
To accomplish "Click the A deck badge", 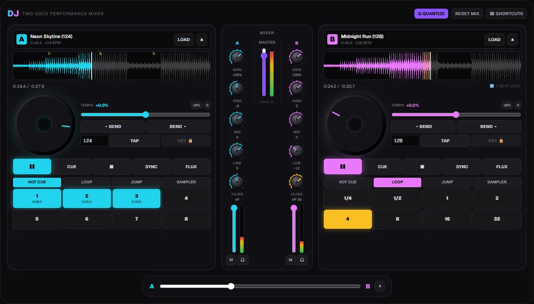I will pos(22,39).
